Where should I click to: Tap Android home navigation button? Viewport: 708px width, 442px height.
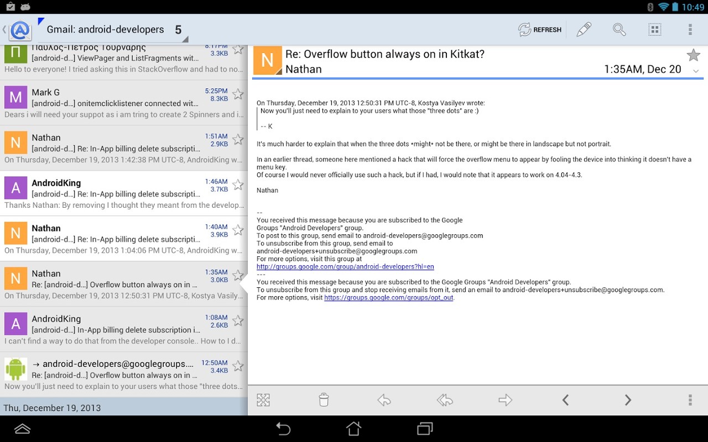pos(354,429)
